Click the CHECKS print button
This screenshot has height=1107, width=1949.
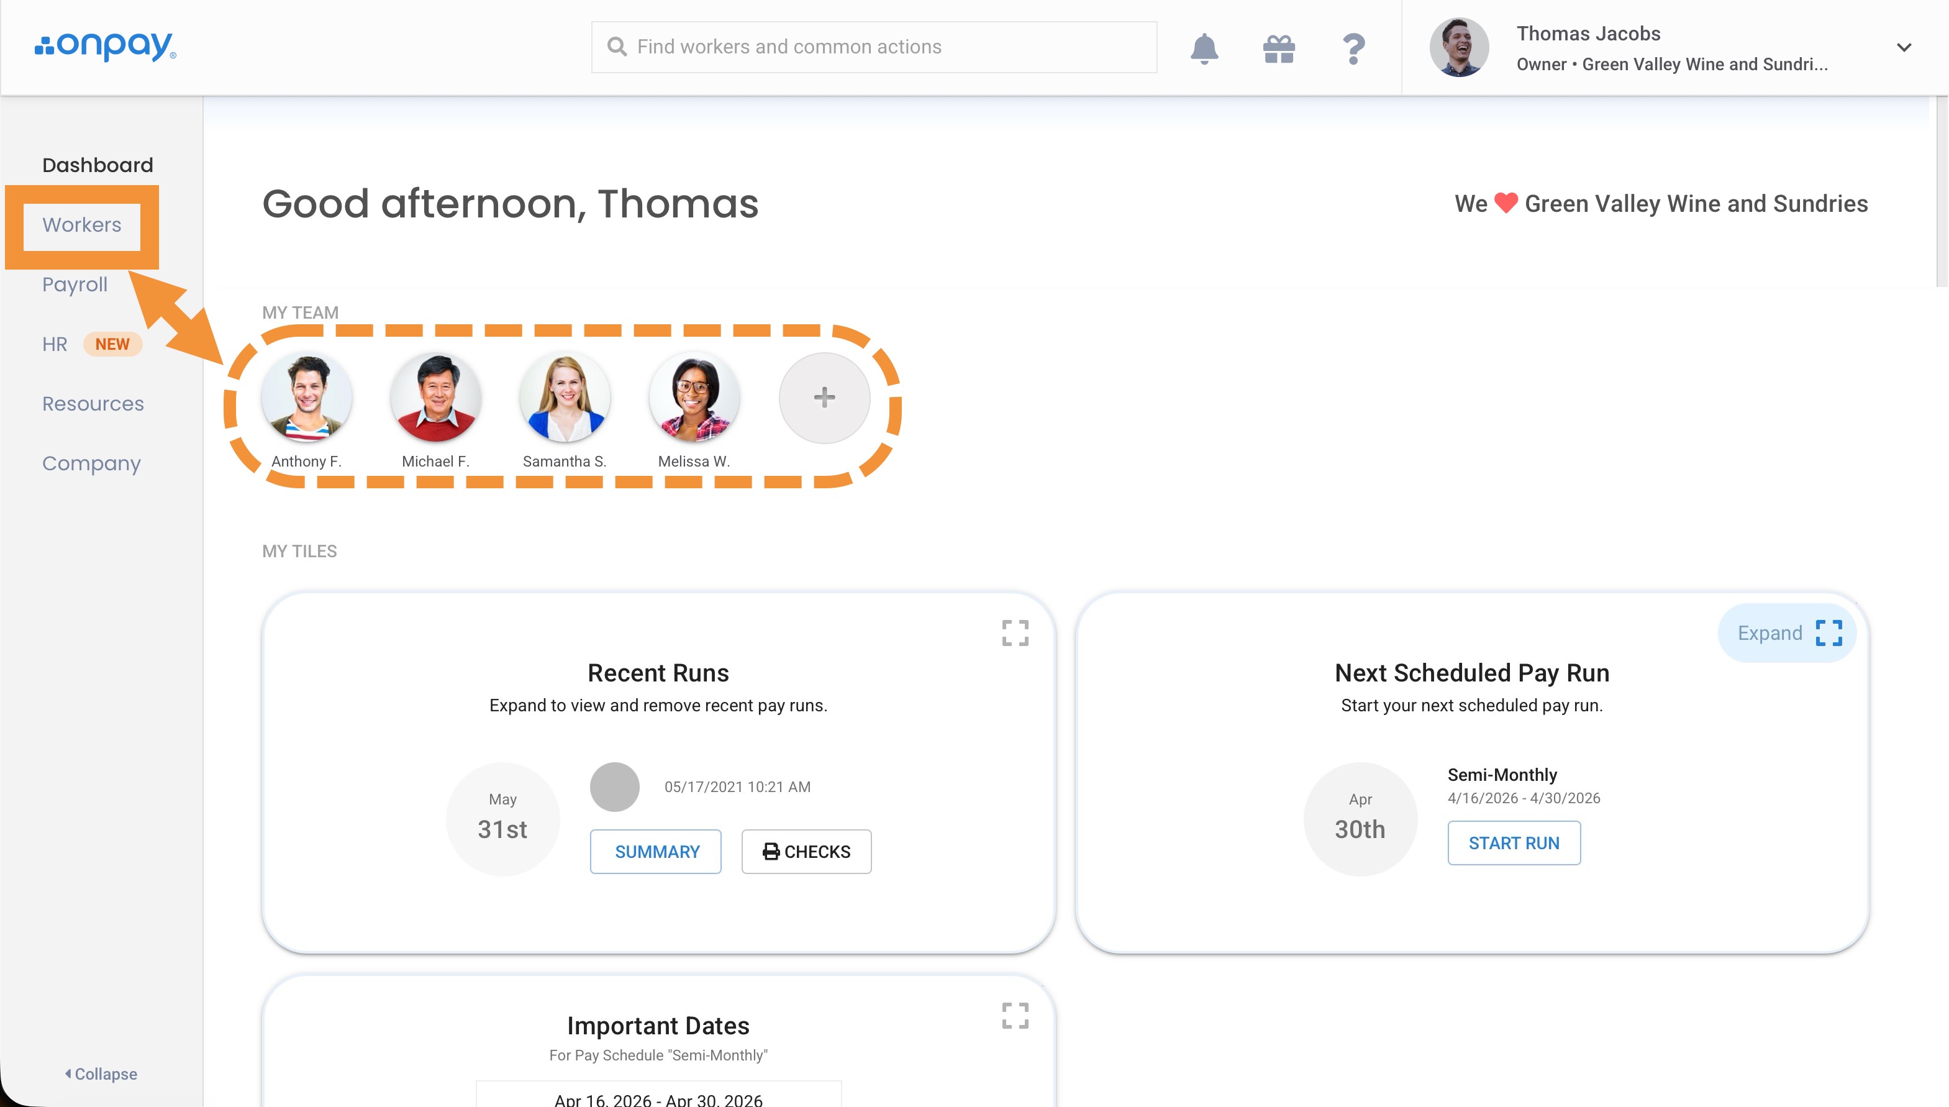pyautogui.click(x=807, y=852)
